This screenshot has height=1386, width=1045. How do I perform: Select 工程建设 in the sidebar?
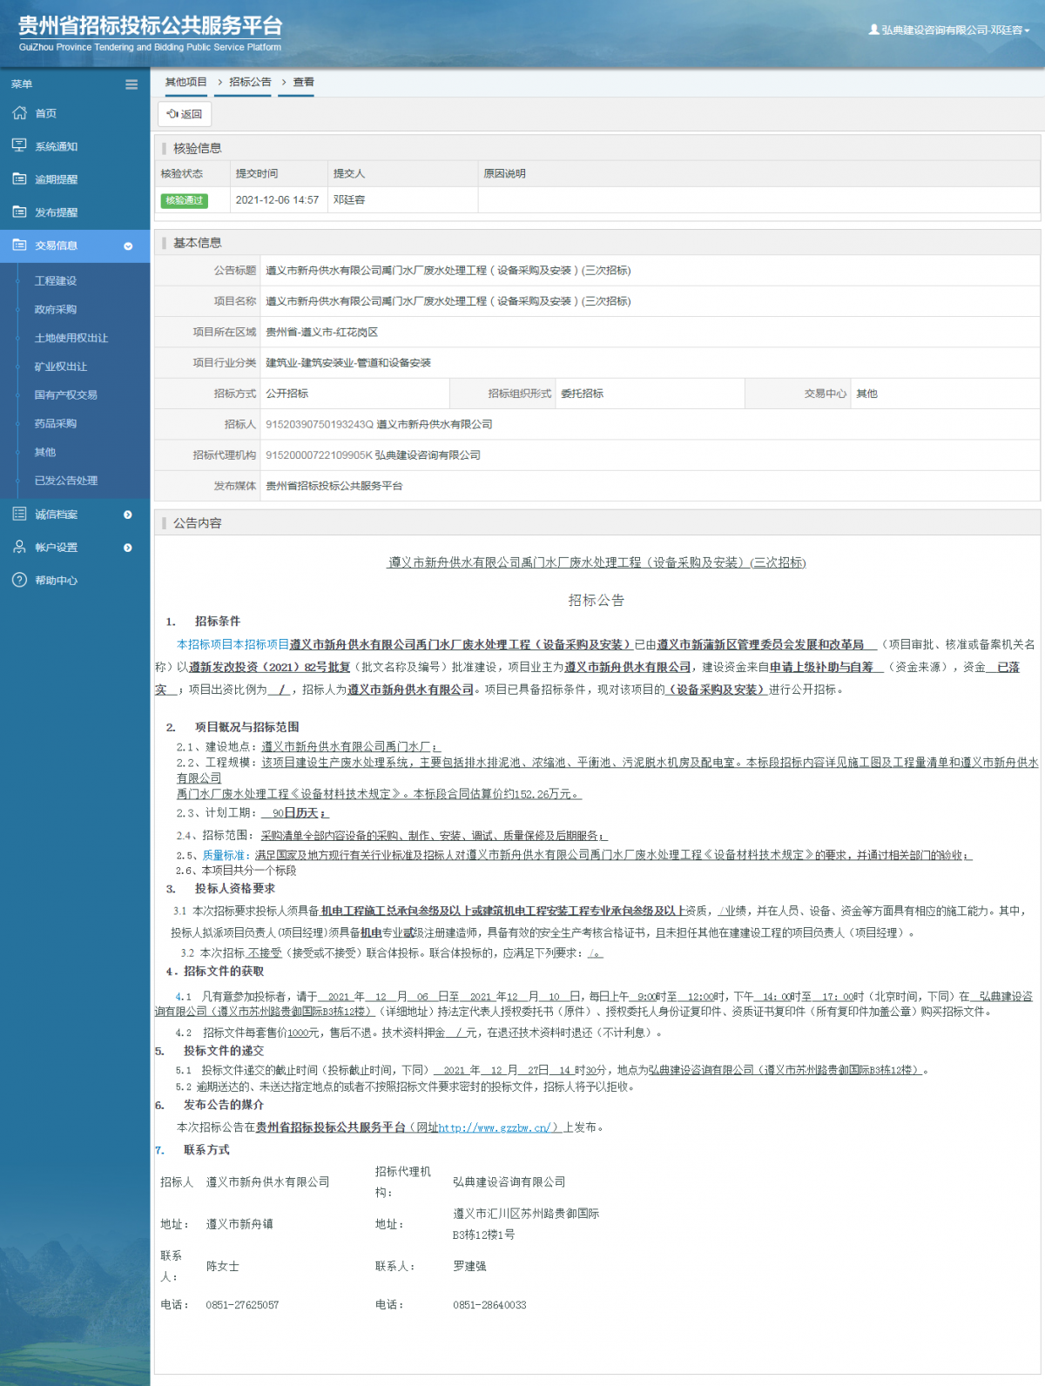[x=56, y=281]
